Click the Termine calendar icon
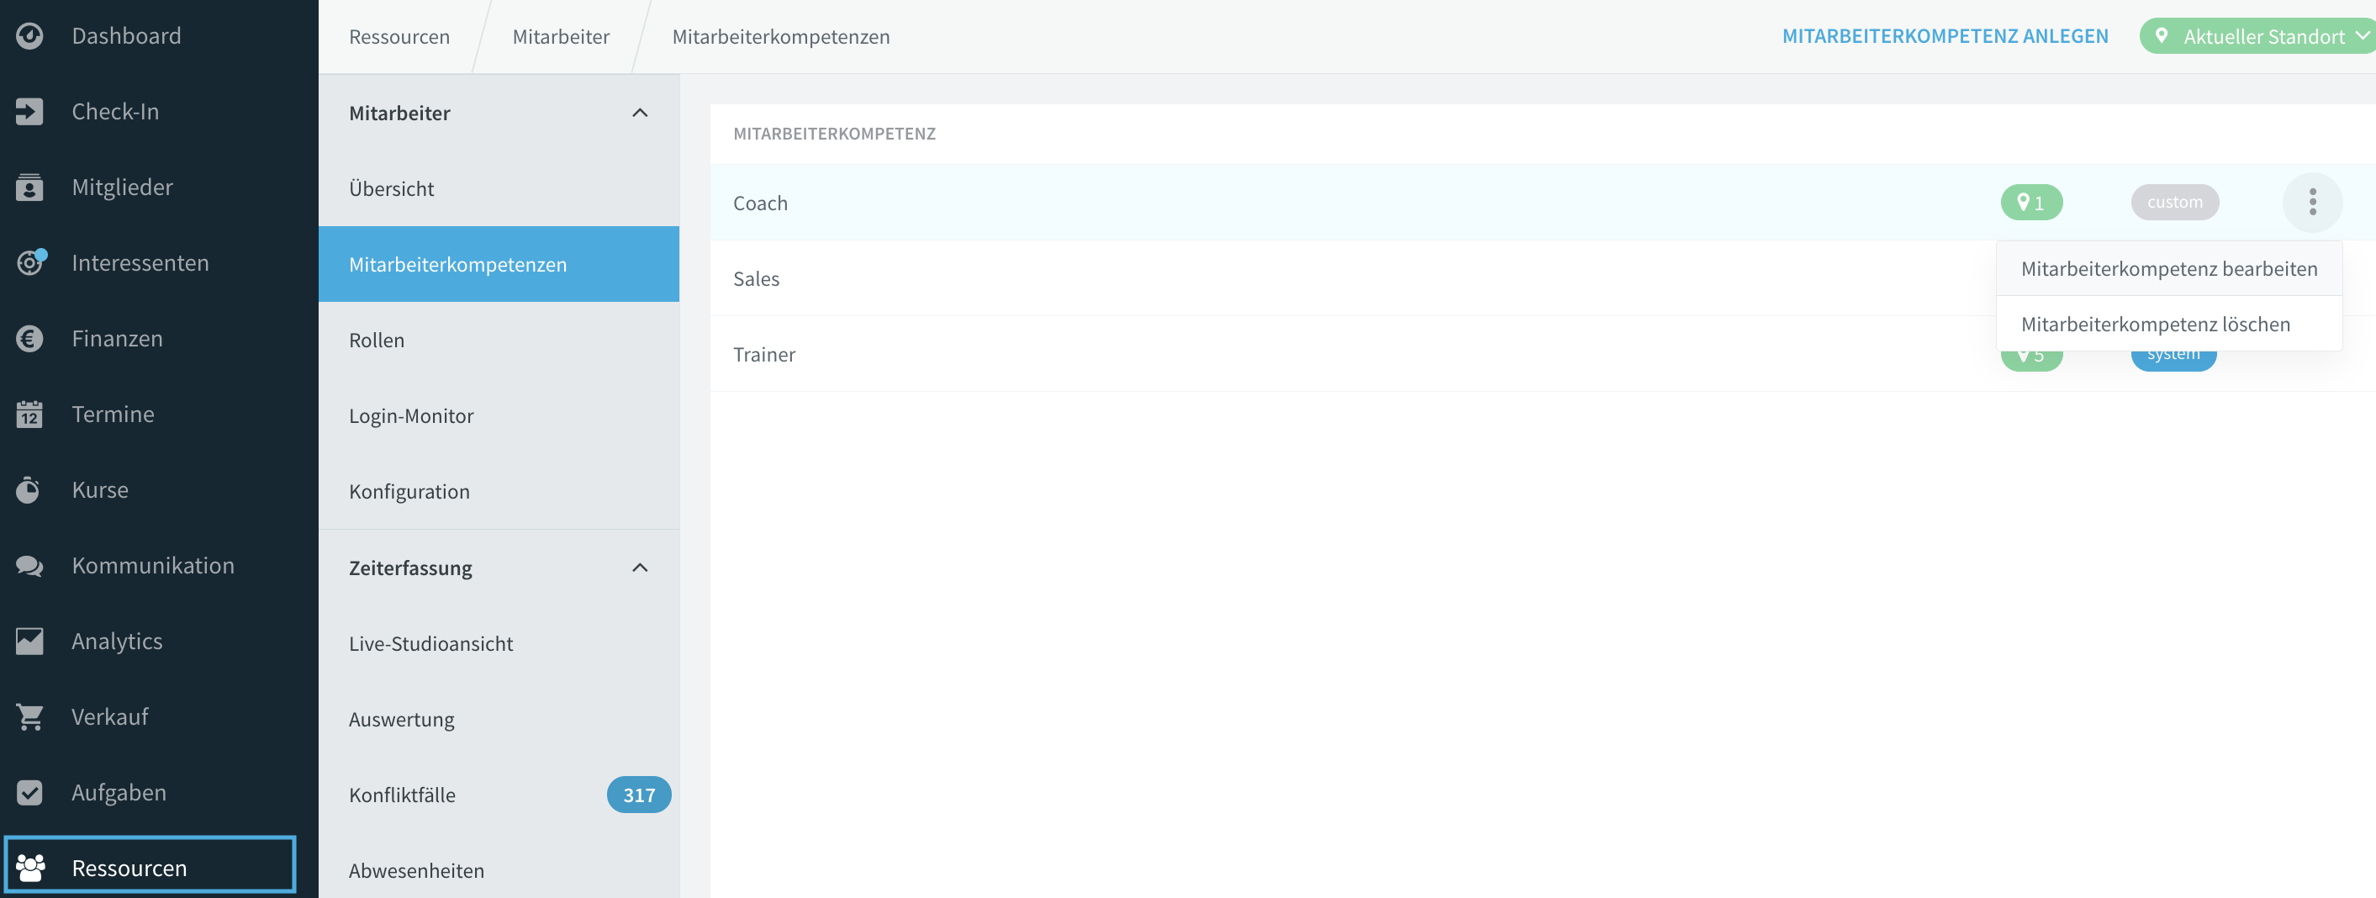Screen dimensions: 2376x898 (29, 414)
